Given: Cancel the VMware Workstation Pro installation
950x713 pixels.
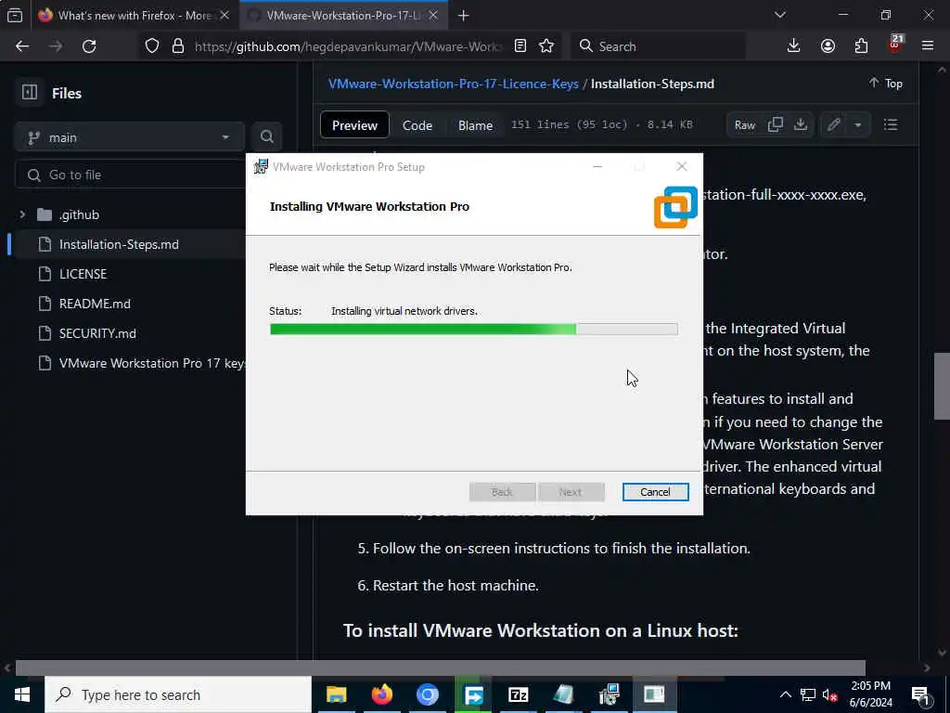Looking at the screenshot, I should tap(655, 492).
